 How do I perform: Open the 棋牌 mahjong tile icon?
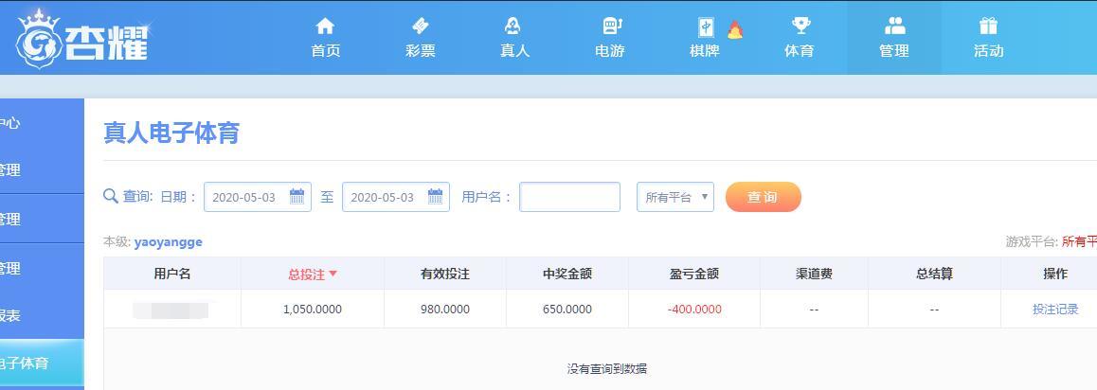point(706,27)
